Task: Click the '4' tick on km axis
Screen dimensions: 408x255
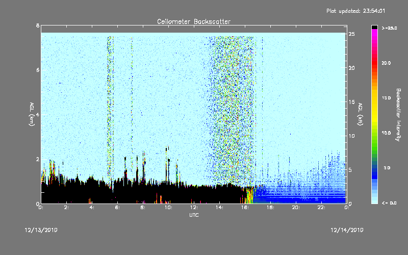Action: click(x=38, y=114)
